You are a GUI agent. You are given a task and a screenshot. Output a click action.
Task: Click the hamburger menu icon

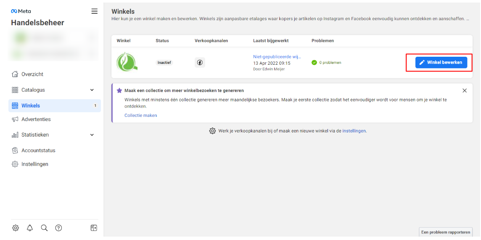[94, 11]
